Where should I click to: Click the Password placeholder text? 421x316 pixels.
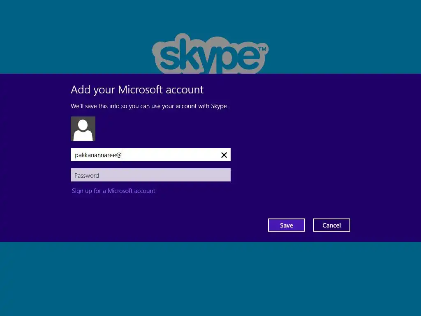[87, 175]
